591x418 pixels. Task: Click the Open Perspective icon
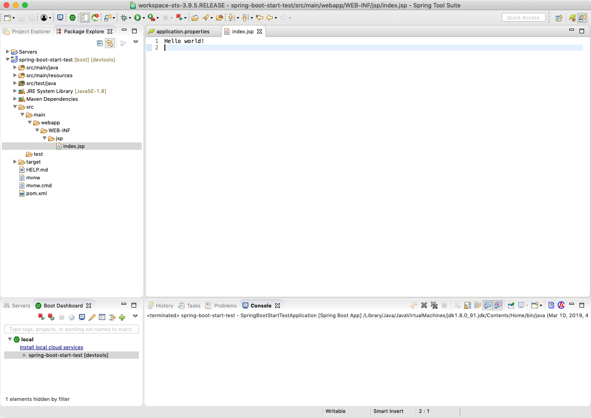tap(559, 18)
